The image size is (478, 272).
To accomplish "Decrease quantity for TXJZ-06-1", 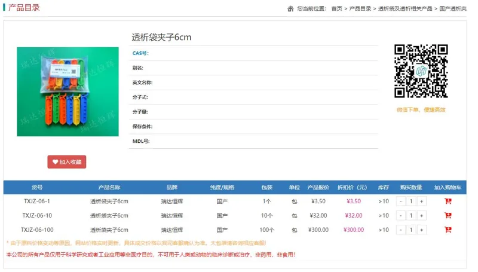I will [x=400, y=201].
